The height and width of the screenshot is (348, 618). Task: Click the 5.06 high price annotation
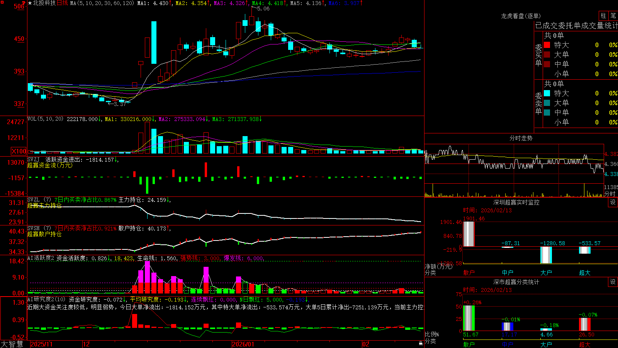coord(263,9)
